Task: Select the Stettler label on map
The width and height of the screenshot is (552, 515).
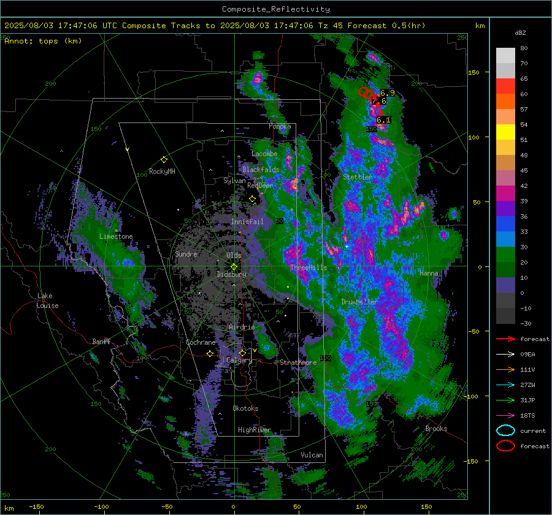Action: (x=358, y=177)
